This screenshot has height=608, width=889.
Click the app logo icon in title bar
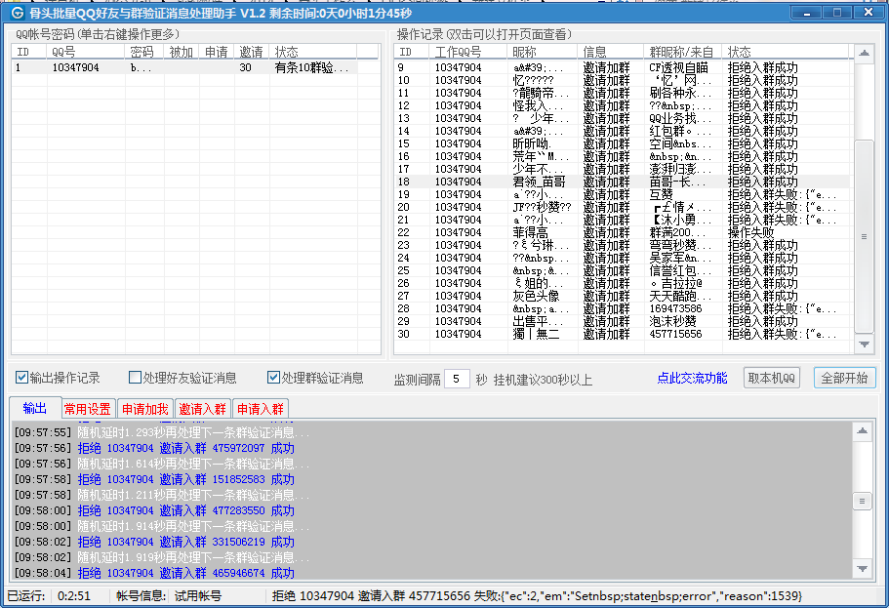pyautogui.click(x=18, y=13)
